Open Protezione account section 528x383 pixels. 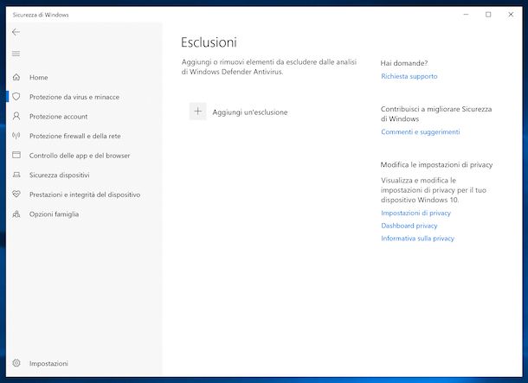(58, 117)
